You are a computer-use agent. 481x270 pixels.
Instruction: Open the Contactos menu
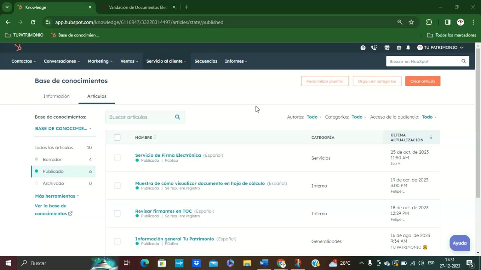point(24,61)
